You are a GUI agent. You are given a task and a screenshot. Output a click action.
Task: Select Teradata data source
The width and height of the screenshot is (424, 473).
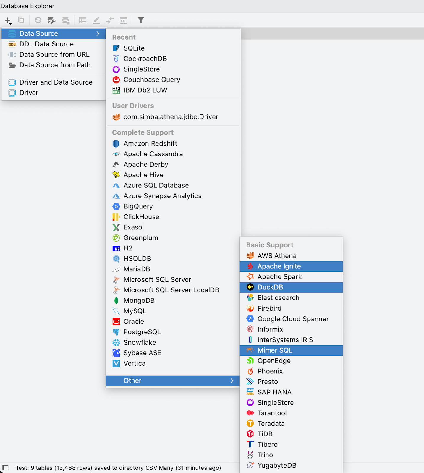(291, 424)
